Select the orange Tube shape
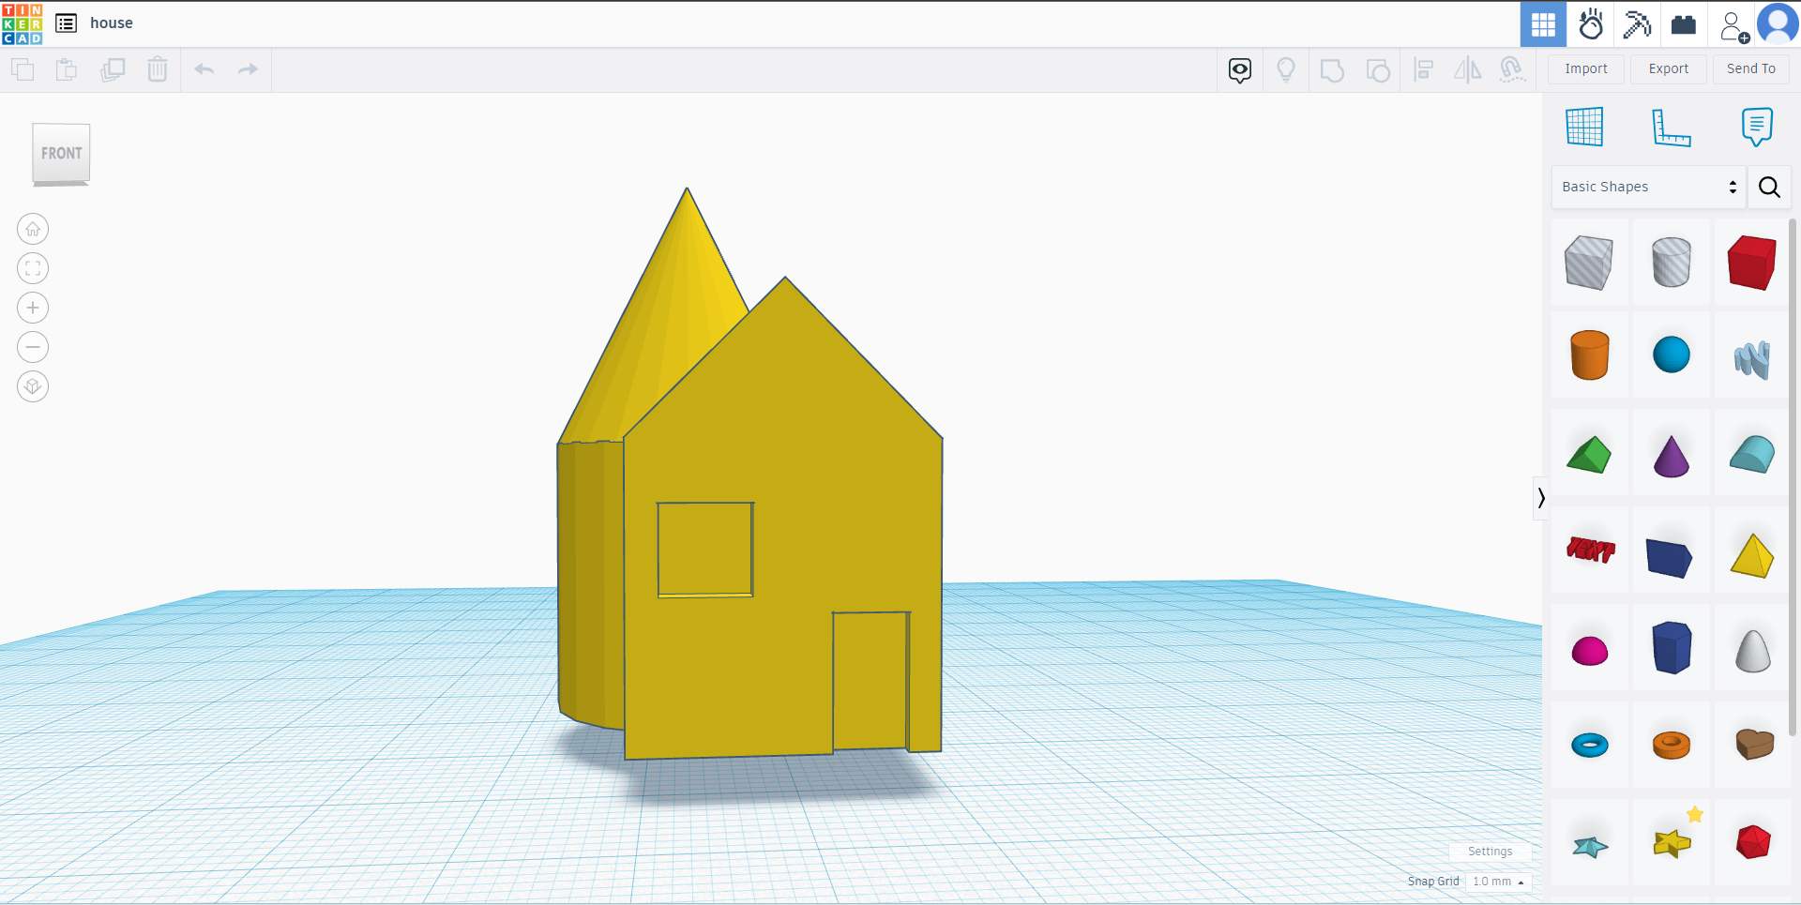Image resolution: width=1801 pixels, height=905 pixels. 1671,746
